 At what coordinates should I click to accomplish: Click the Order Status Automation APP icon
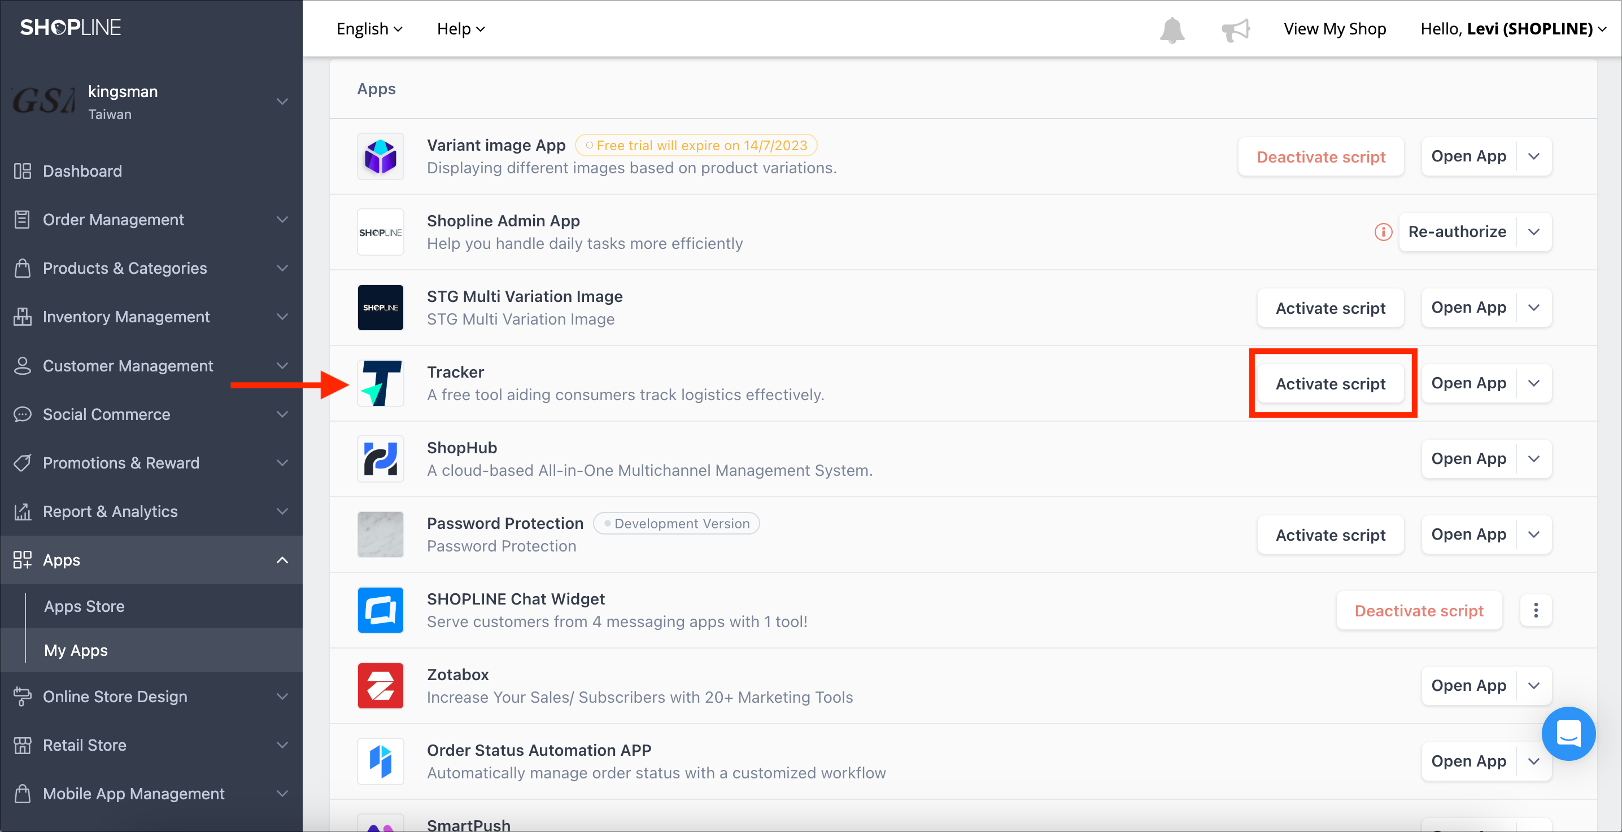tap(380, 761)
